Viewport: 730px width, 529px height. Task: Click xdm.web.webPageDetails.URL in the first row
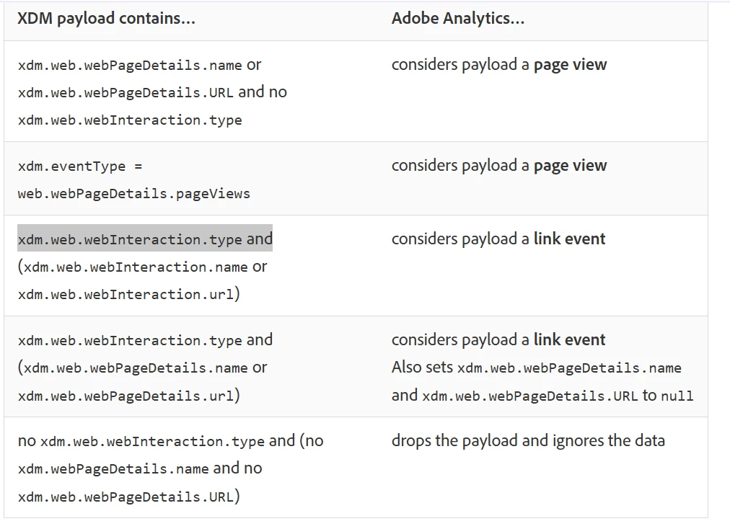[x=126, y=93]
